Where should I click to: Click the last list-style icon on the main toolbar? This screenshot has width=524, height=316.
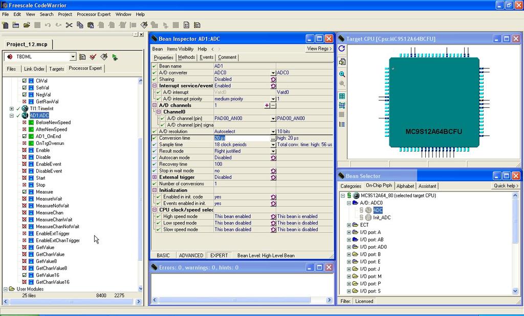point(197,25)
